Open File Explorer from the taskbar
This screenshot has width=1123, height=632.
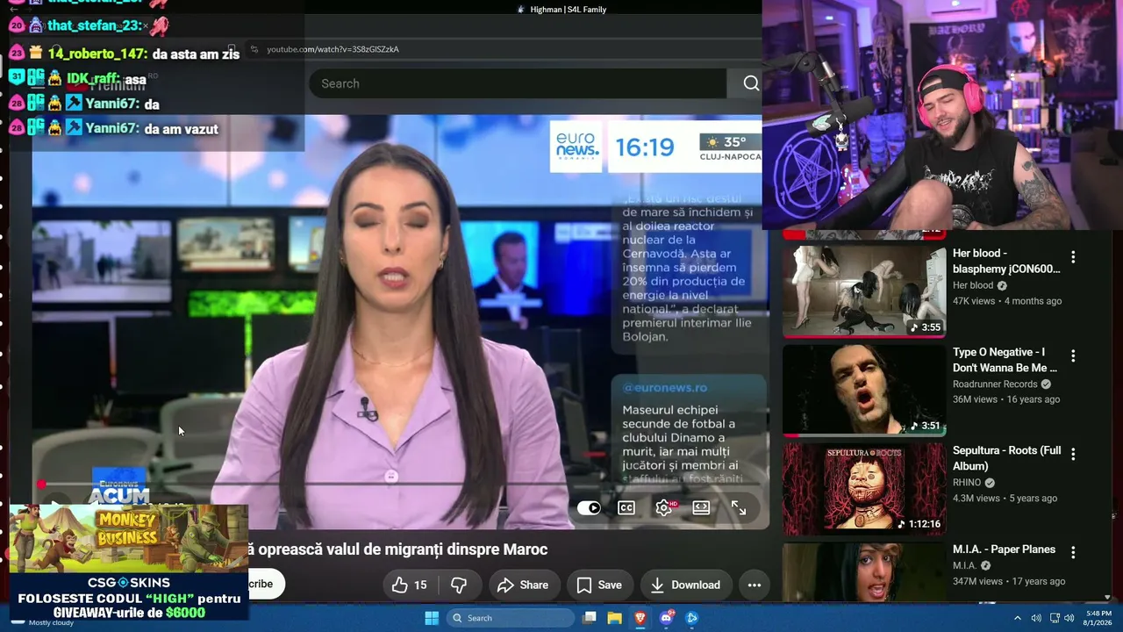(615, 618)
